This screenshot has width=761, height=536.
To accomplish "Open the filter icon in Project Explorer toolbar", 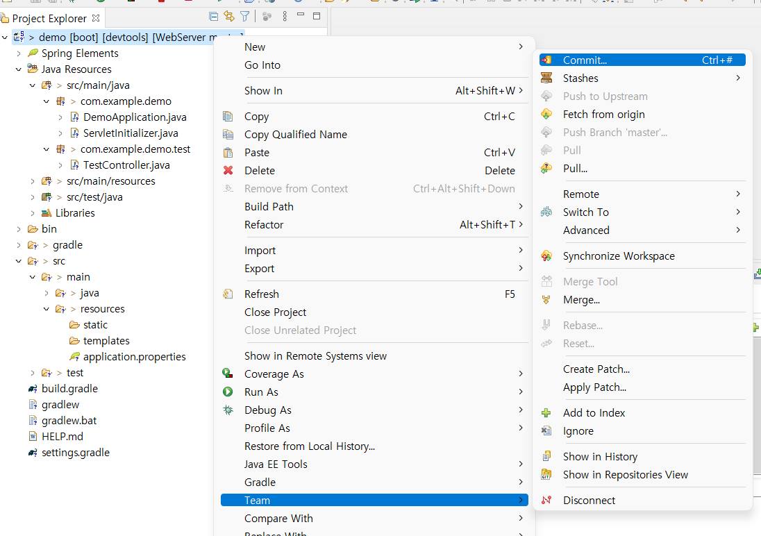I will point(245,17).
